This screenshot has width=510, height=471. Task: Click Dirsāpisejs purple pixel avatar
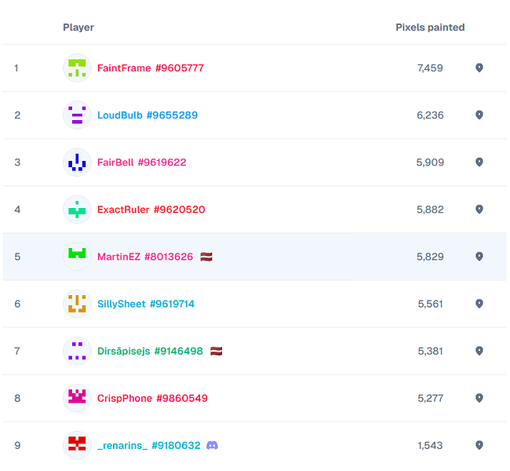[x=77, y=351]
